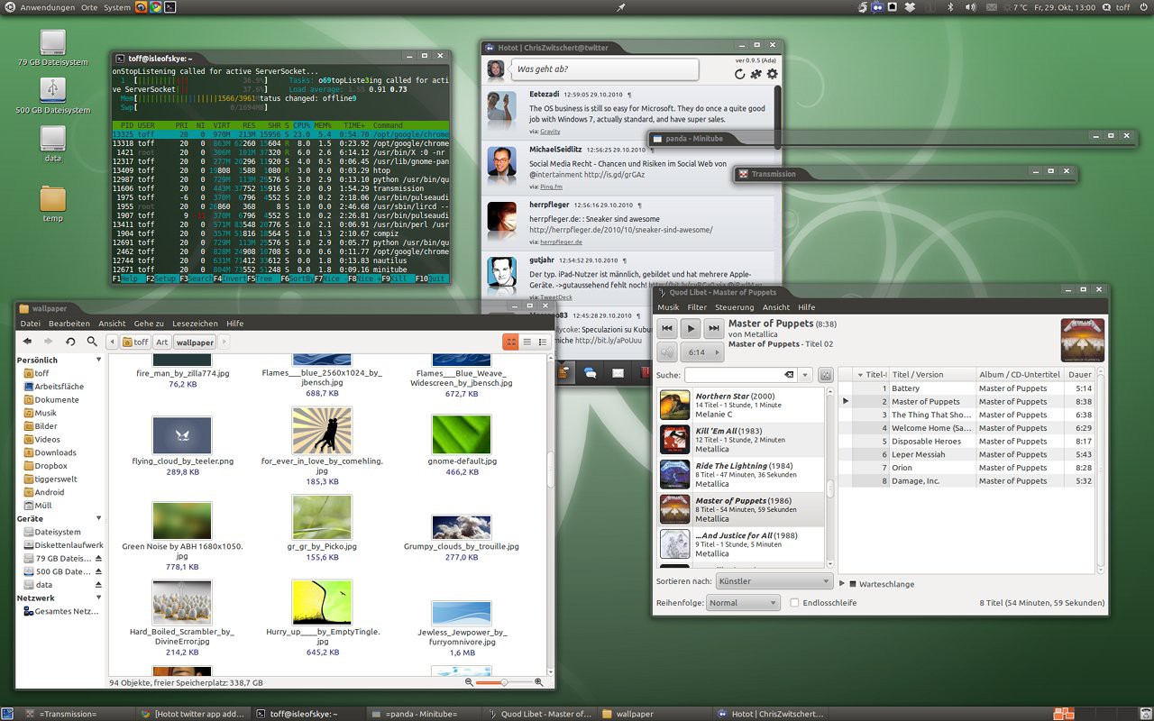This screenshot has height=721, width=1154.
Task: Open search in the wallpaper file manager
Action: [x=92, y=342]
